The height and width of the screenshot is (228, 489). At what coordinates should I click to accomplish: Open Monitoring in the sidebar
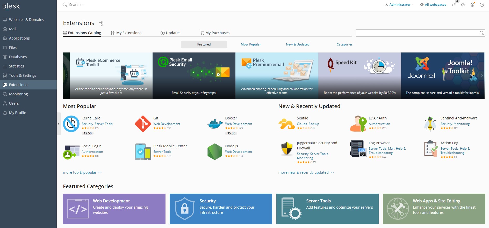click(x=28, y=94)
